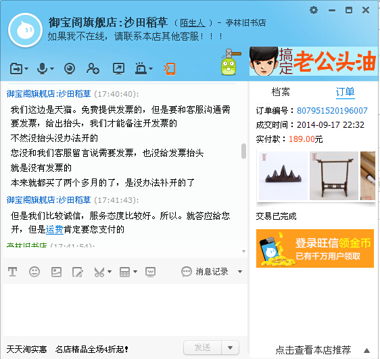Start voice chat with microphone icon
The width and height of the screenshot is (380, 359).
[42, 69]
